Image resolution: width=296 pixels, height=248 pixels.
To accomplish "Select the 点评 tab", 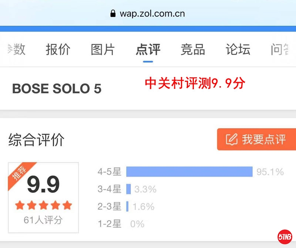I will point(148,49).
